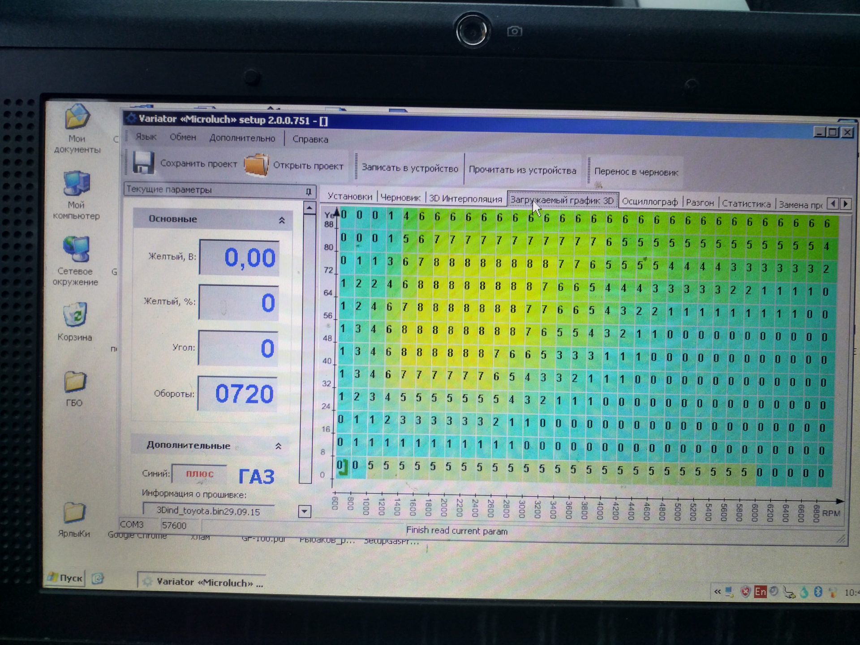Click the Open project folder icon
This screenshot has width=860, height=645.
pos(257,165)
